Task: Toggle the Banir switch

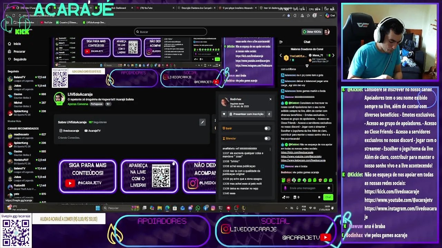Action: point(267,128)
